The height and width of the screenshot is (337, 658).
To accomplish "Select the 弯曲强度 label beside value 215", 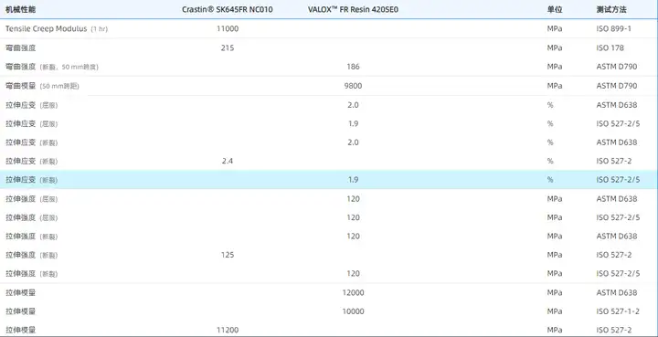I will pyautogui.click(x=20, y=47).
